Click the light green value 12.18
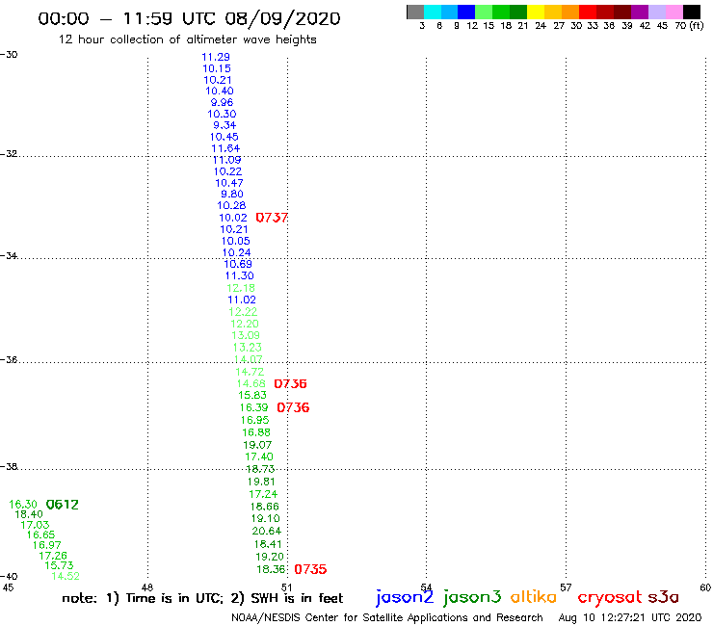Screen dimensions: 713x626 241,288
